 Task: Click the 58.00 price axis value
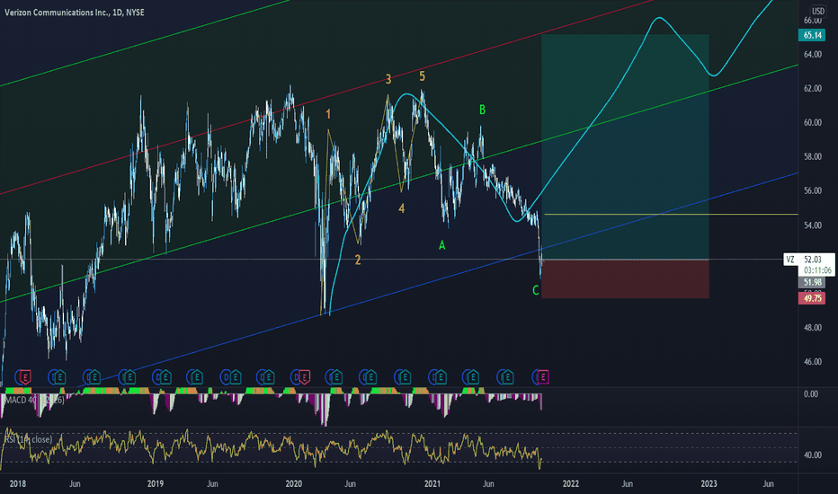click(x=812, y=157)
